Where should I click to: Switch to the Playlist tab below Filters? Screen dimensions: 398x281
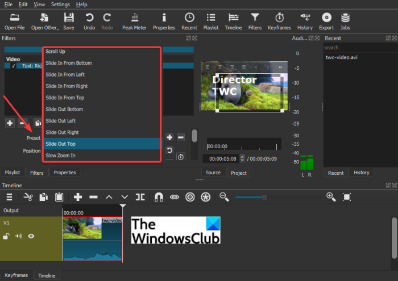[x=12, y=173]
